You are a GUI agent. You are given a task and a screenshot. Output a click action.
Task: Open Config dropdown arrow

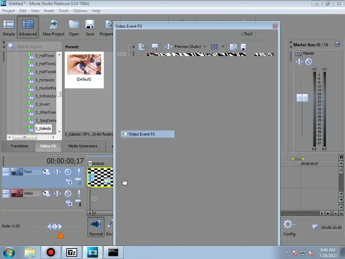[294, 225]
